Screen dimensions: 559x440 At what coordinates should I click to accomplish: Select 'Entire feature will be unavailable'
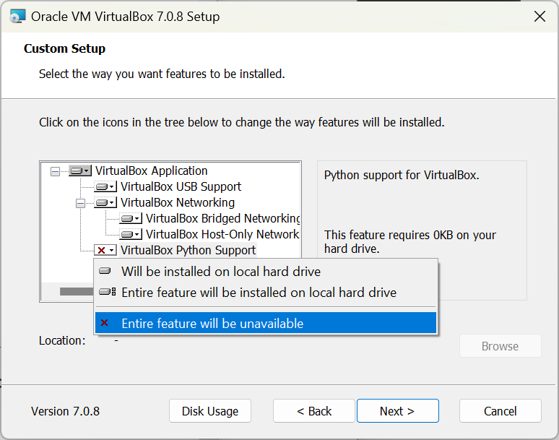(x=212, y=323)
